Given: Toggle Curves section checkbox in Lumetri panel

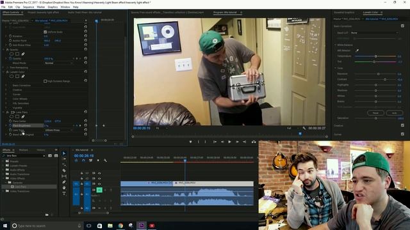Looking at the screenshot, I should [x=402, y=134].
